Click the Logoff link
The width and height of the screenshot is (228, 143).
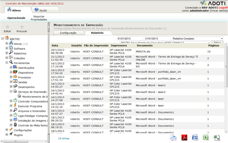click(x=223, y=7)
